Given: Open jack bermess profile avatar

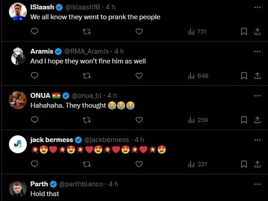Looking at the screenshot, I should 18,144.
